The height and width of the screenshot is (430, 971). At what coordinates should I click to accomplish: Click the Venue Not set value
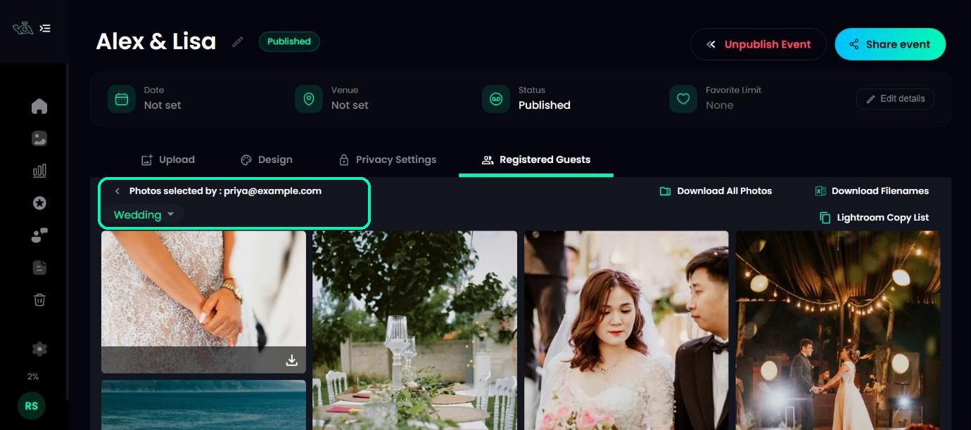pyautogui.click(x=350, y=105)
